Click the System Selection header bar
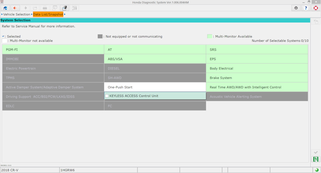 155,20
